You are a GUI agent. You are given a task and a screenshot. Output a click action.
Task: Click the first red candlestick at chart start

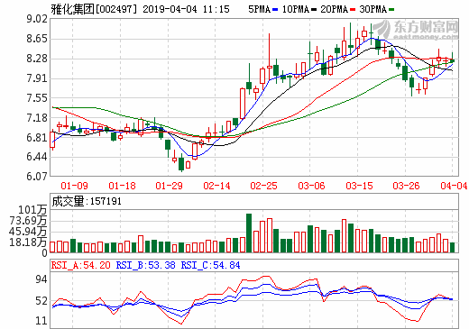click(x=52, y=140)
